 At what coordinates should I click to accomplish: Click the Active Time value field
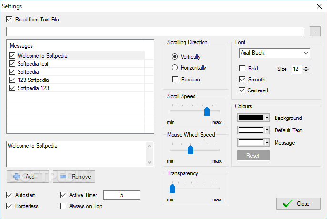(122, 195)
